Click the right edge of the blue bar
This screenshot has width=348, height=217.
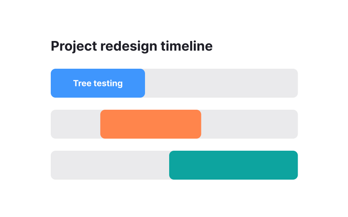(143, 83)
